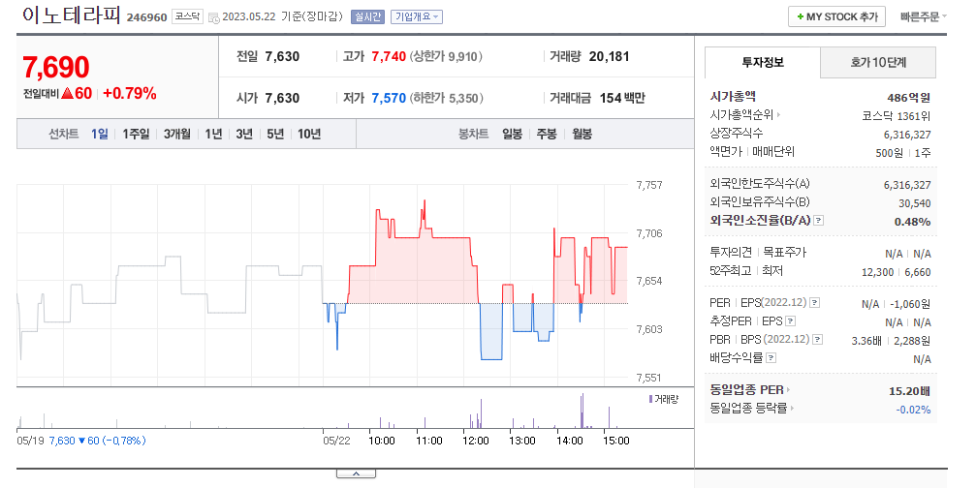
Task: Click help icon next to 외국인소진율(B/A)
Action: point(819,220)
